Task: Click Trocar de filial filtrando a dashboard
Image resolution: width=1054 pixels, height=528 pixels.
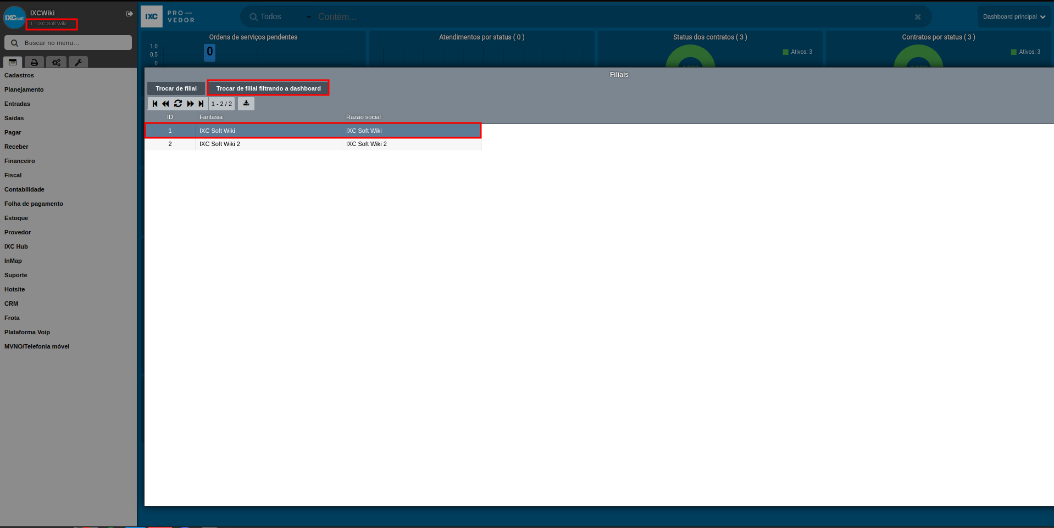Action: pyautogui.click(x=268, y=88)
